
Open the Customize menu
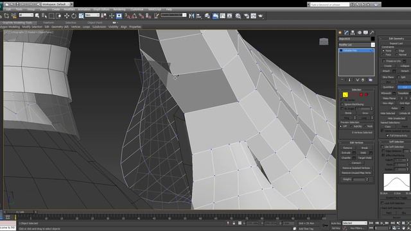click(137, 10)
